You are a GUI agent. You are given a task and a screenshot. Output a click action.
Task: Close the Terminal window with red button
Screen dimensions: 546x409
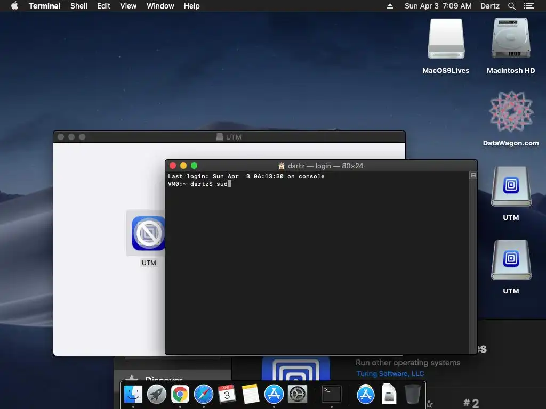tap(173, 166)
